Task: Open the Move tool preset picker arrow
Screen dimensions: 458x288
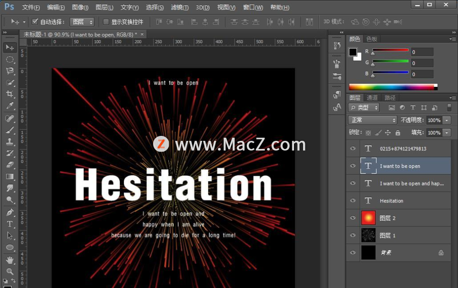Action: [24, 22]
